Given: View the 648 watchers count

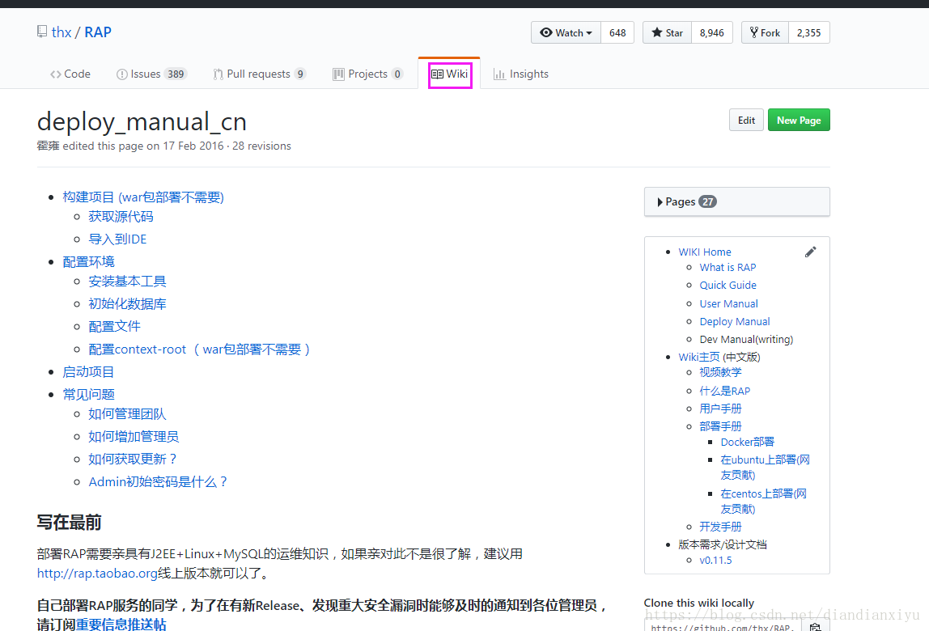Looking at the screenshot, I should click(x=617, y=32).
